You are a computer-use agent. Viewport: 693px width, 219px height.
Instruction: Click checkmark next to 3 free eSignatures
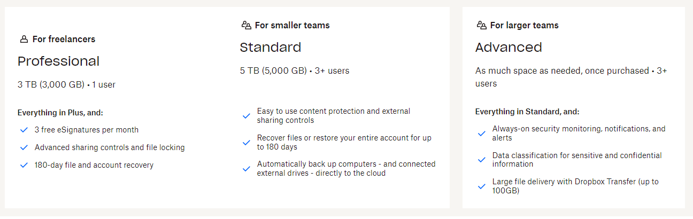pos(24,130)
